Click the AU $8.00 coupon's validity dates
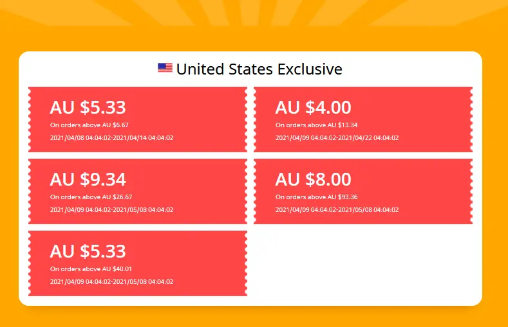 [337, 210]
